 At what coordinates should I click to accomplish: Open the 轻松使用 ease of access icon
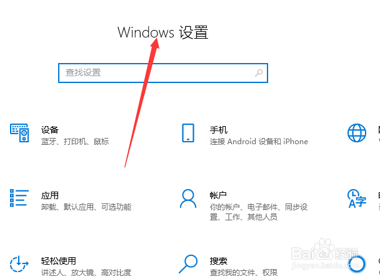pos(19,264)
